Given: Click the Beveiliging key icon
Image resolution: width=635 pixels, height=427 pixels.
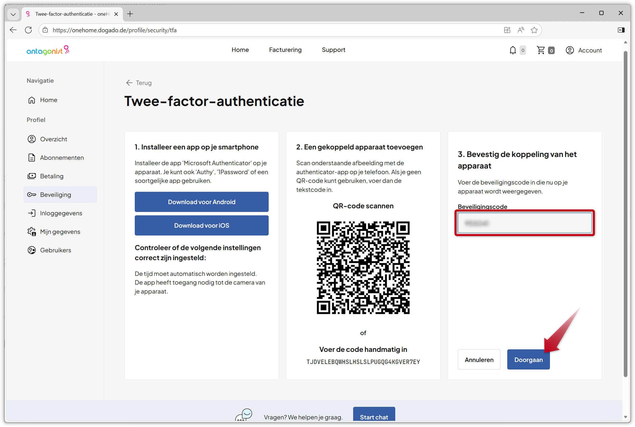Looking at the screenshot, I should tap(31, 194).
